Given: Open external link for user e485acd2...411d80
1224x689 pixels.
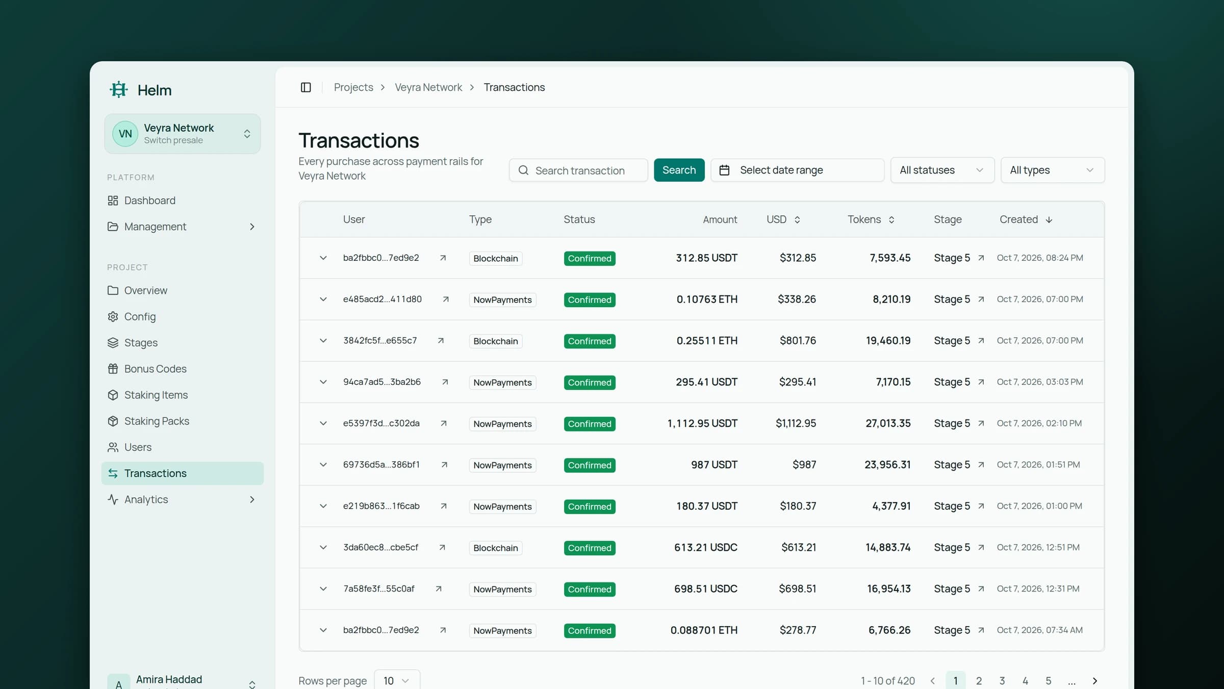Looking at the screenshot, I should pyautogui.click(x=446, y=299).
